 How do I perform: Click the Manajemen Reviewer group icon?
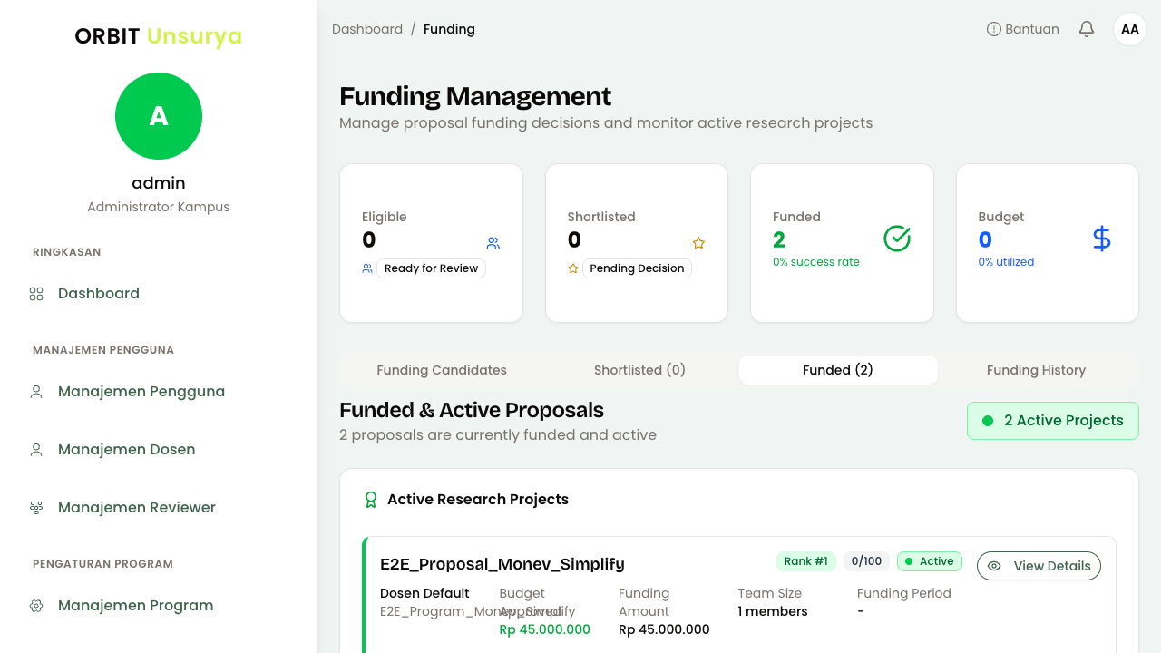pyautogui.click(x=36, y=508)
